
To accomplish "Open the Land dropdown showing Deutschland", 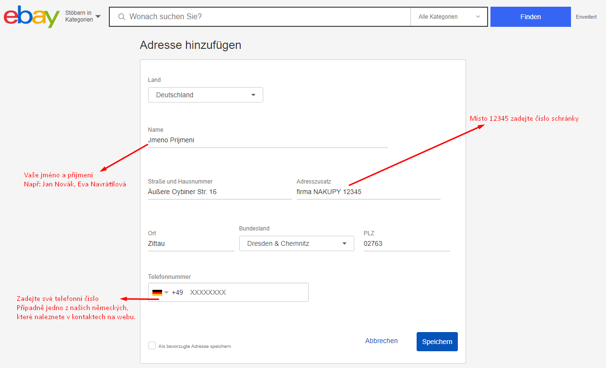I will click(206, 95).
